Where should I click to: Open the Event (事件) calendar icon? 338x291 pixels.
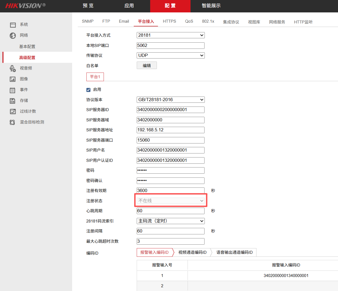point(13,90)
